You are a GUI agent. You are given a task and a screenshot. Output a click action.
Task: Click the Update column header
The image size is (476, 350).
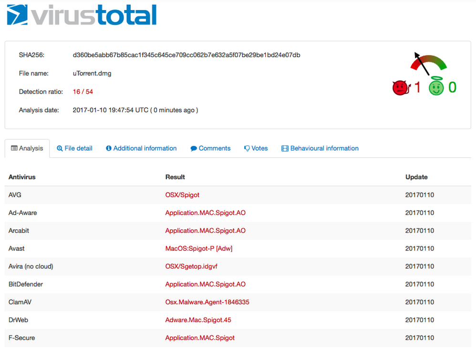(x=416, y=177)
